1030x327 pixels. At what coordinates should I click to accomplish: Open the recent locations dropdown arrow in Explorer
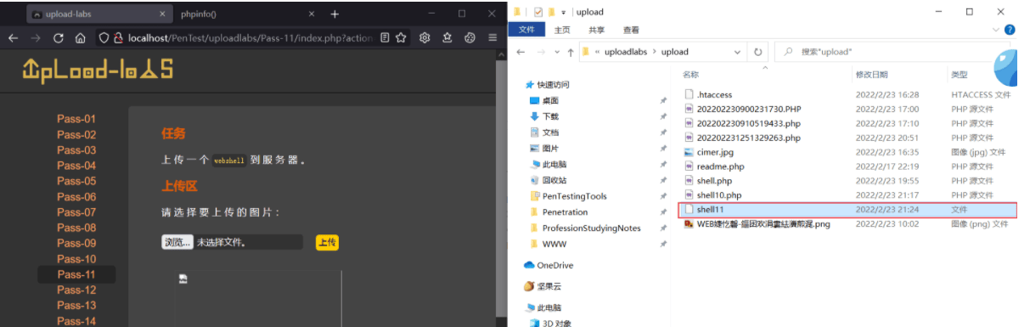click(x=556, y=52)
